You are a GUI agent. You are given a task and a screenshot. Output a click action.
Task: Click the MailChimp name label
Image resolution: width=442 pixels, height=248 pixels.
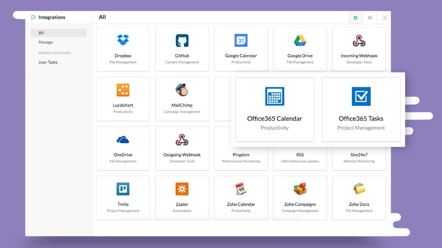[182, 105]
